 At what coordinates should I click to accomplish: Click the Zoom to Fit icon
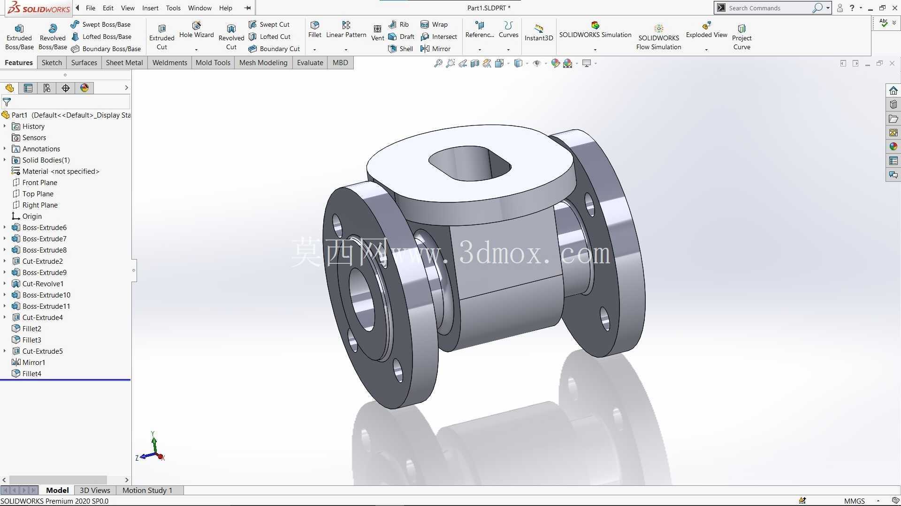(438, 63)
